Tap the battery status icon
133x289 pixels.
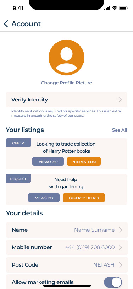(x=123, y=8)
